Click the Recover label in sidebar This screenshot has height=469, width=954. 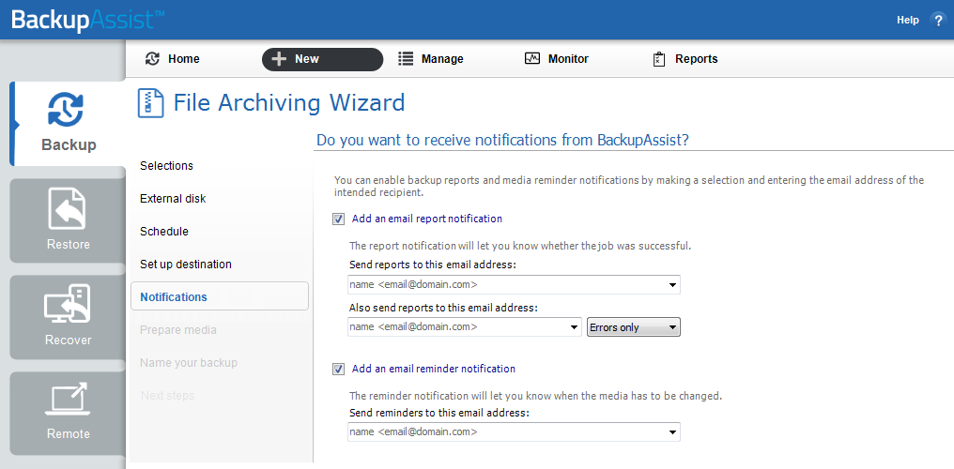coord(69,340)
